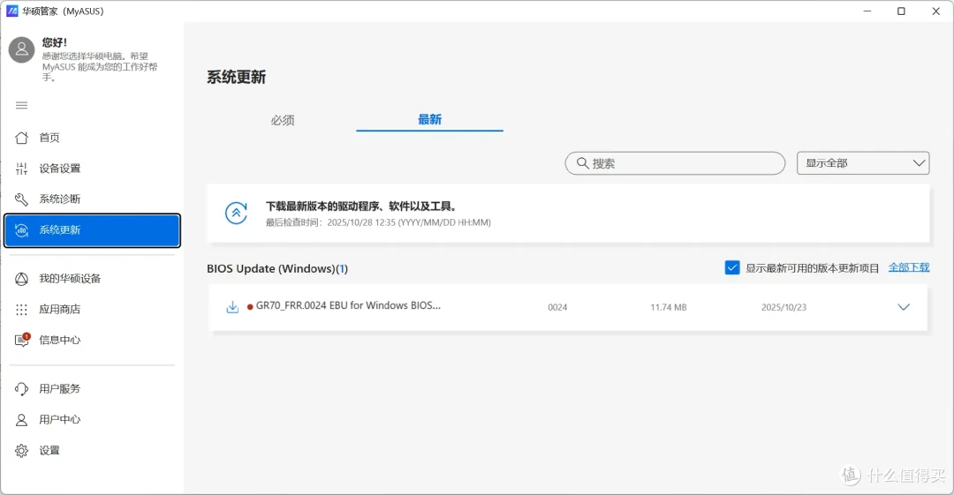954x495 pixels.
Task: Uncheck 显示最新可用的版本更新项目 checkbox
Action: point(732,267)
